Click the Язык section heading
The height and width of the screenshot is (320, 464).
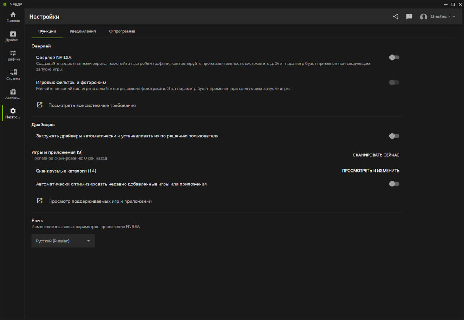pos(37,220)
